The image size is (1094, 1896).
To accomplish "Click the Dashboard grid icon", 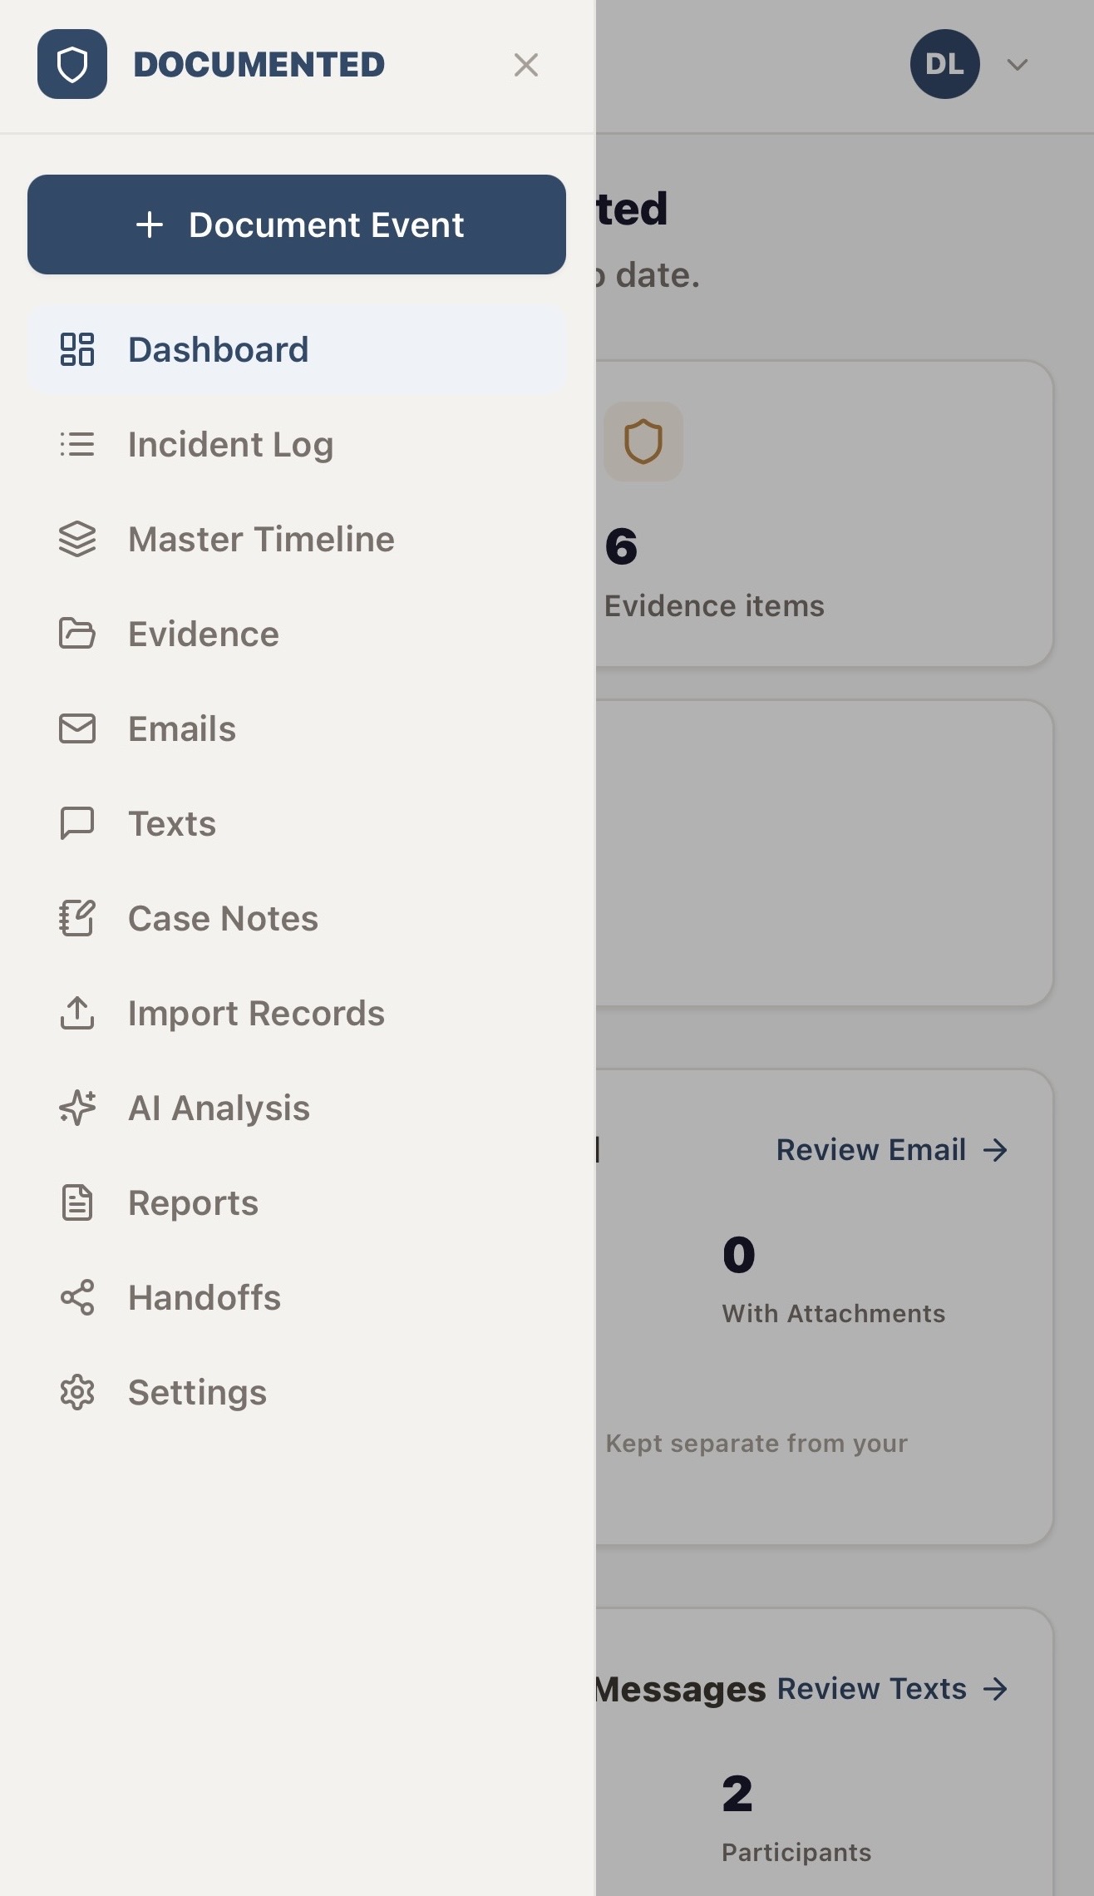I will [77, 349].
